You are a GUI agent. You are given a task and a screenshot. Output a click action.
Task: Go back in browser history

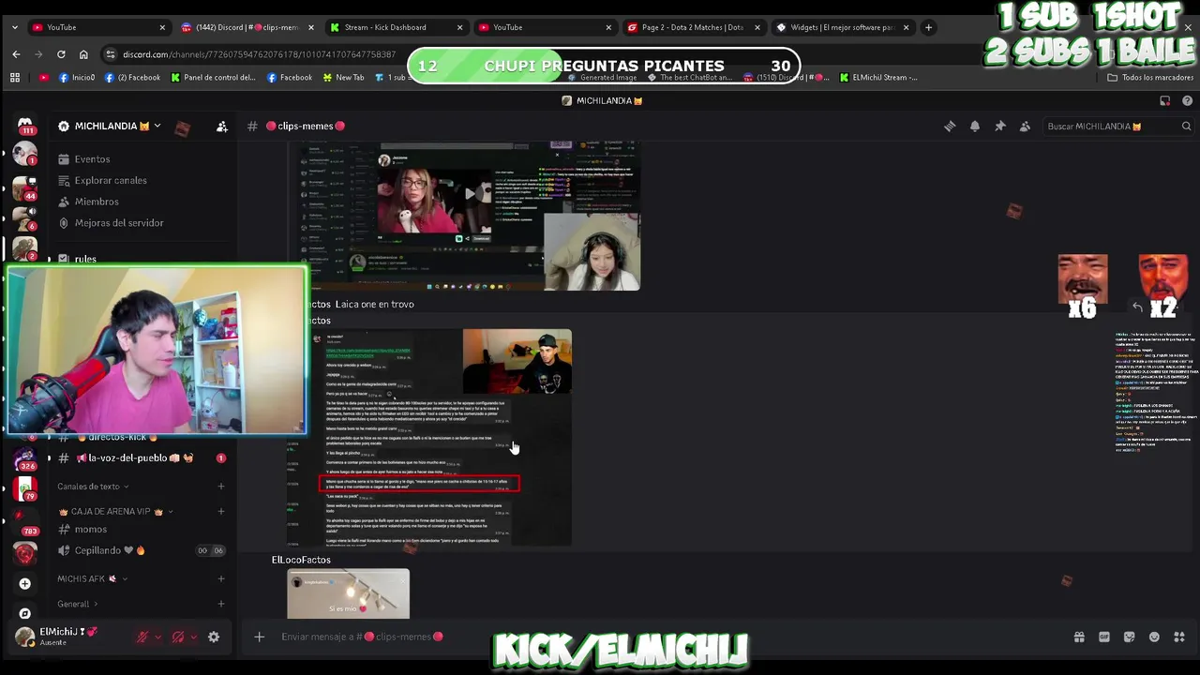point(16,54)
